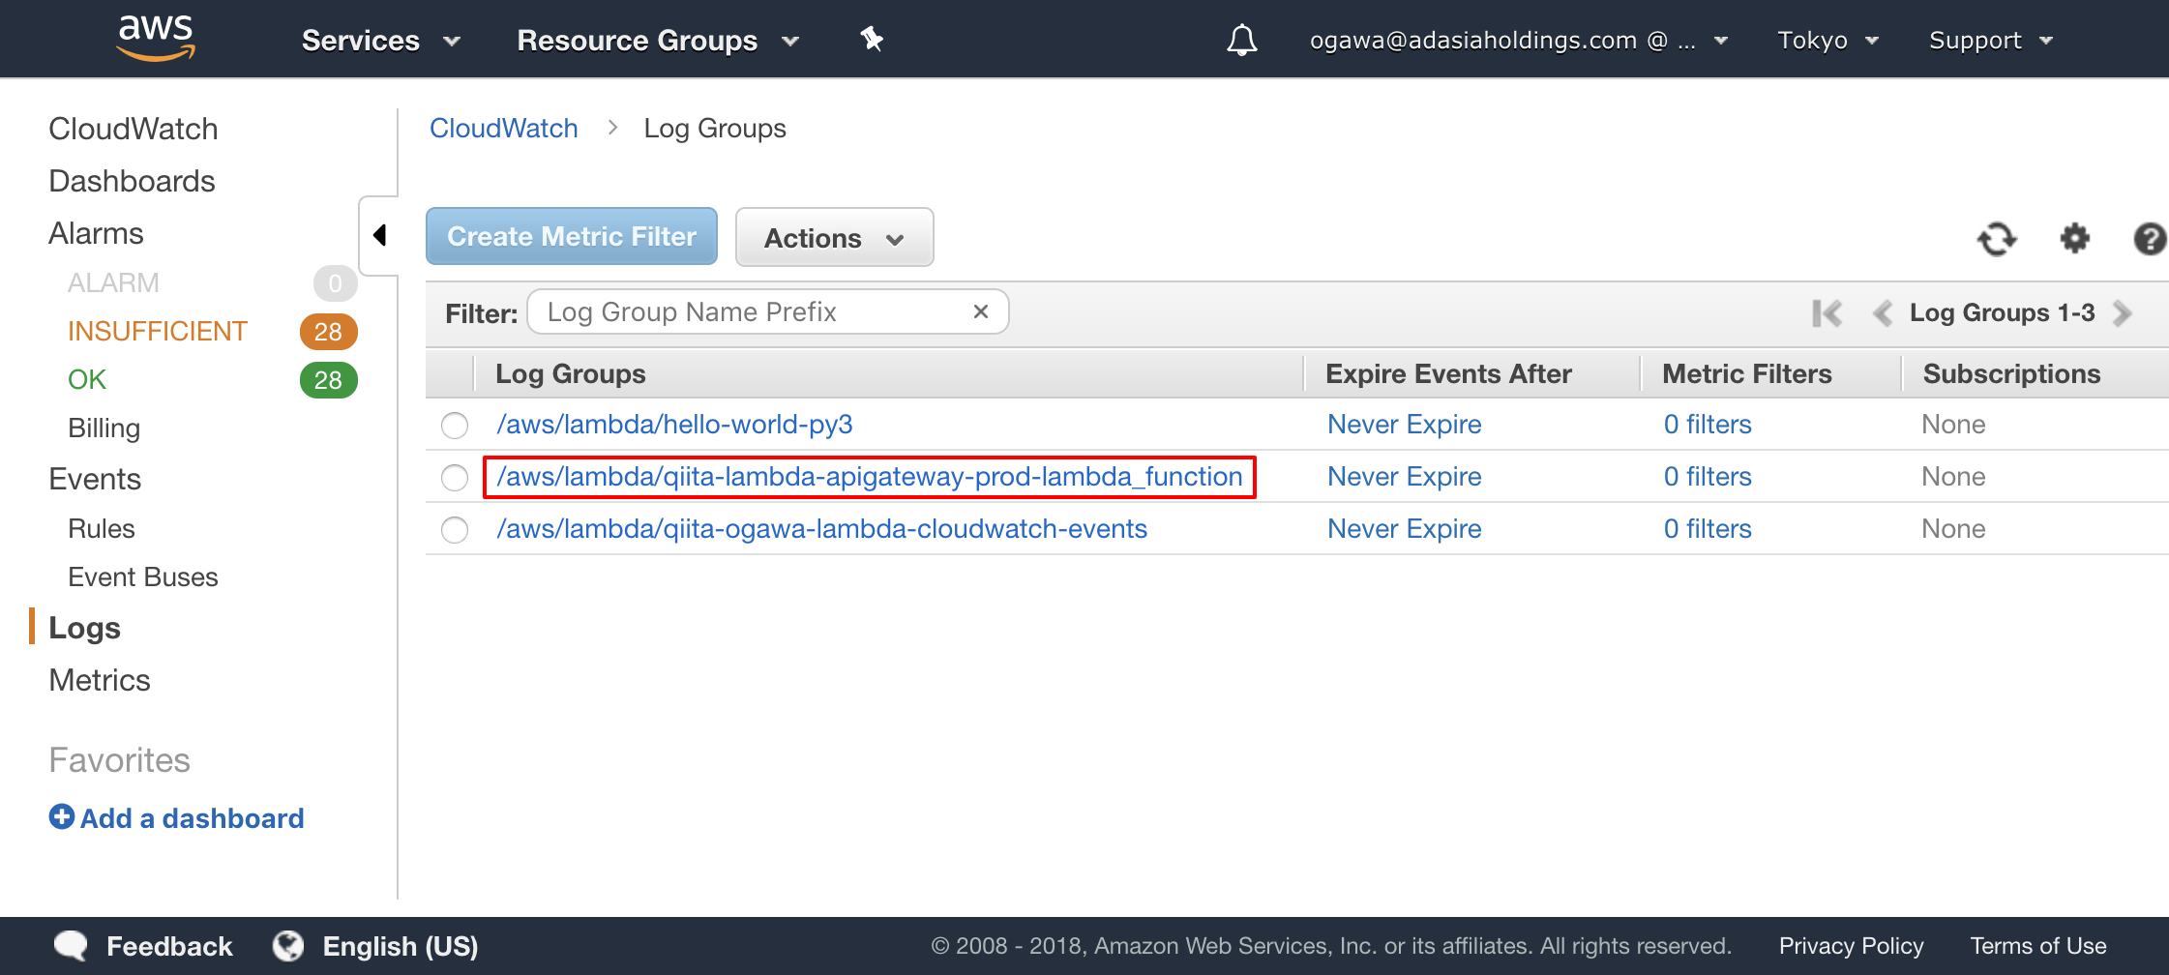Select Logs in the sidebar
This screenshot has width=2169, height=975.
[x=84, y=628]
